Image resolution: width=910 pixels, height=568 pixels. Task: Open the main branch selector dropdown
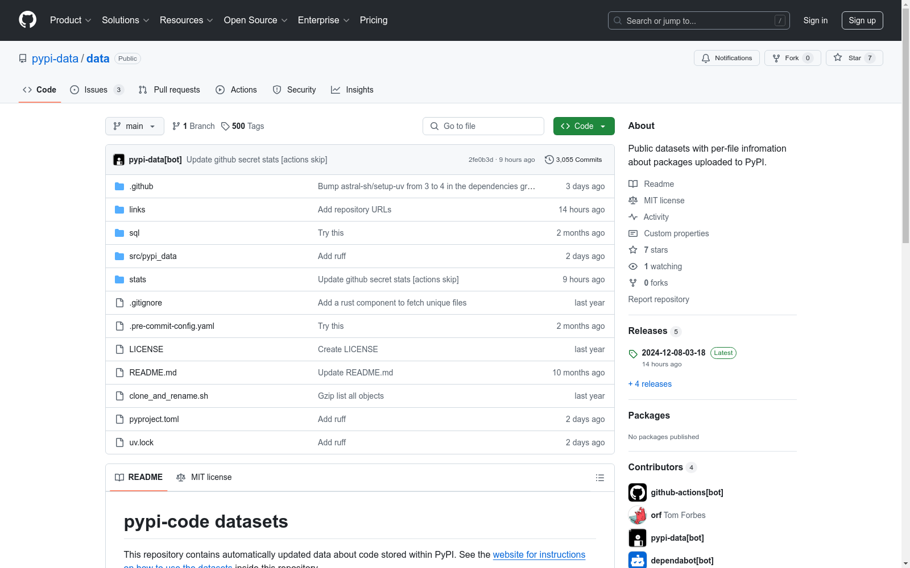point(135,126)
